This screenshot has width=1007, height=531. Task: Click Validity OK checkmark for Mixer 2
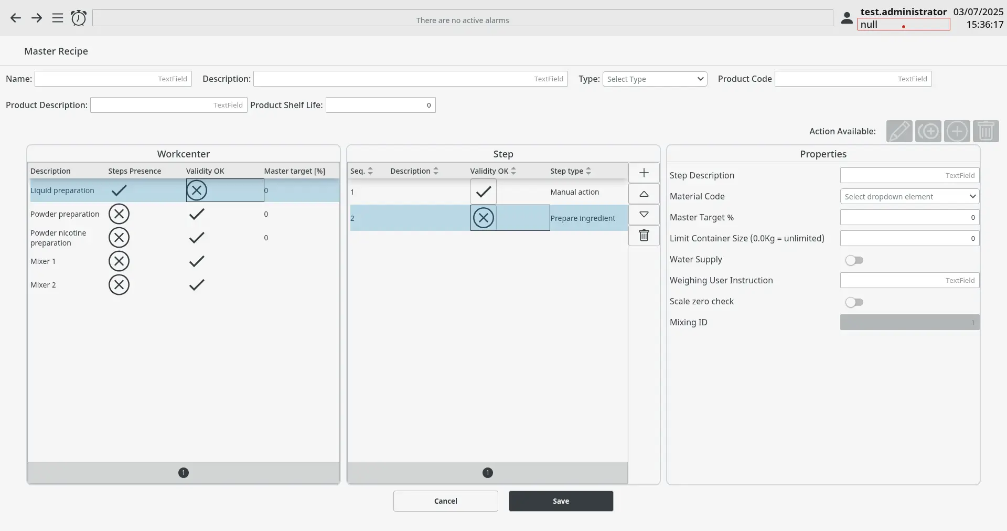(197, 285)
